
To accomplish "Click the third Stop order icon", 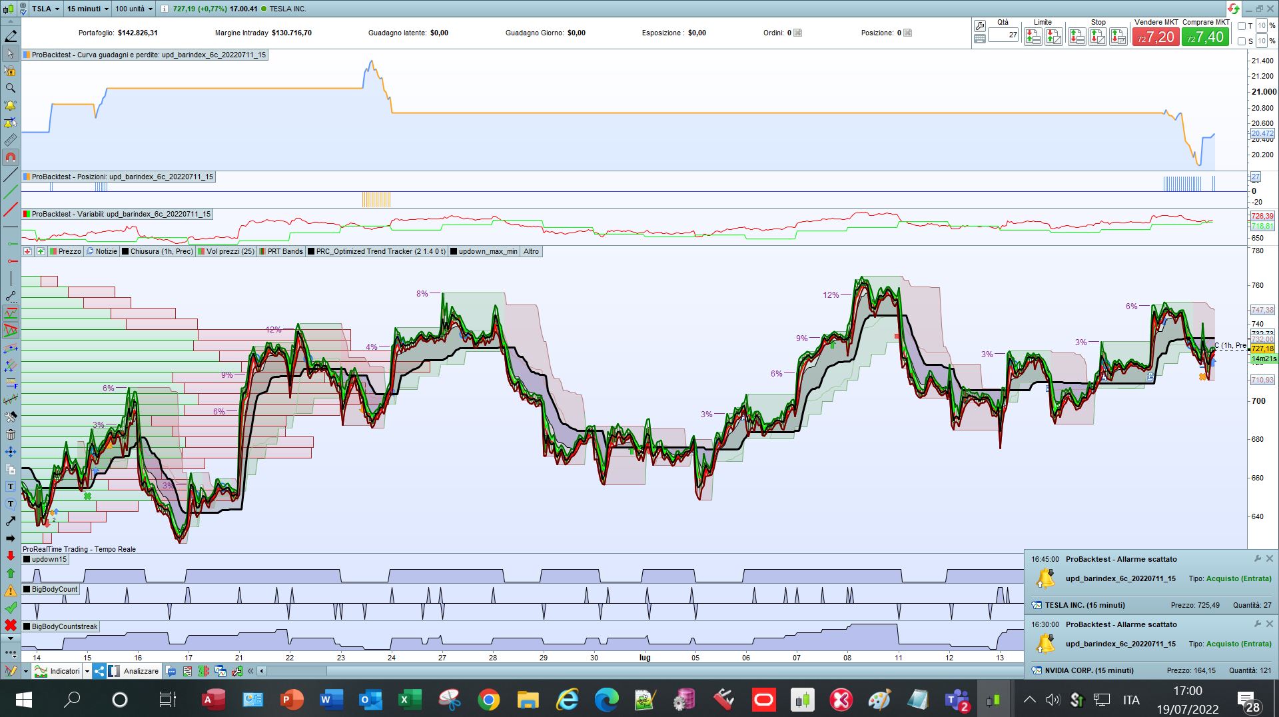I will [1118, 37].
